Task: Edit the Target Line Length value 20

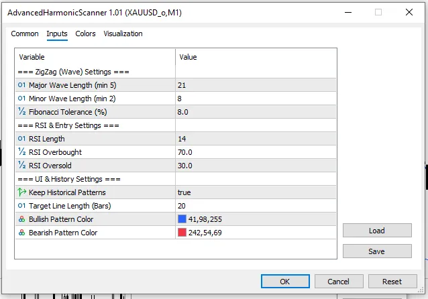Action: (256, 206)
